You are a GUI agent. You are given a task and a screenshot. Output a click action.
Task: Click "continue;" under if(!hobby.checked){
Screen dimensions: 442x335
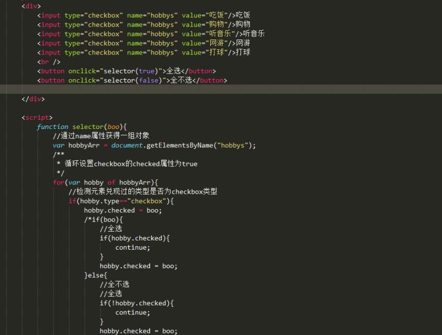coord(133,312)
